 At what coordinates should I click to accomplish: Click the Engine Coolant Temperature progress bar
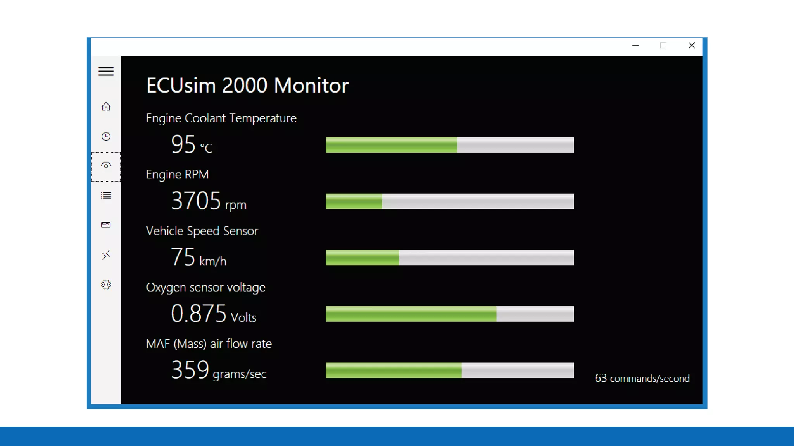tap(449, 145)
